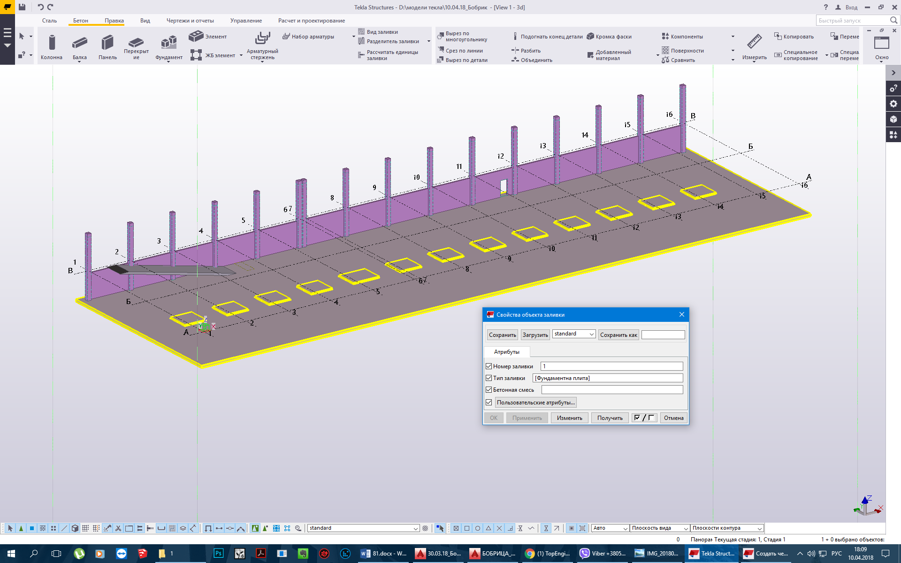Click the Балка beam tool icon
The image size is (901, 563).
[79, 43]
